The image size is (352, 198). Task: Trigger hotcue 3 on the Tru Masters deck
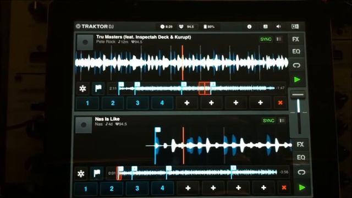point(137,103)
